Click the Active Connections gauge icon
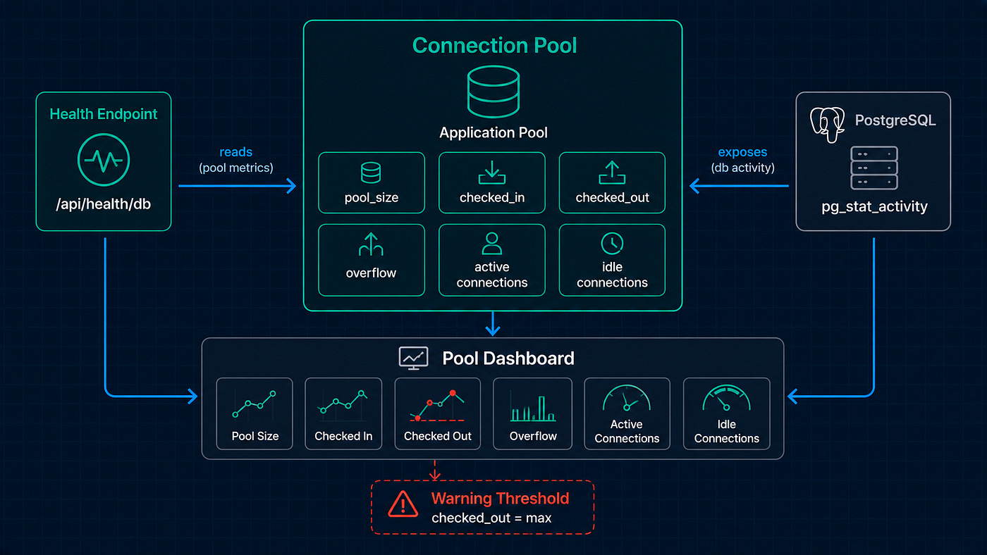 627,398
